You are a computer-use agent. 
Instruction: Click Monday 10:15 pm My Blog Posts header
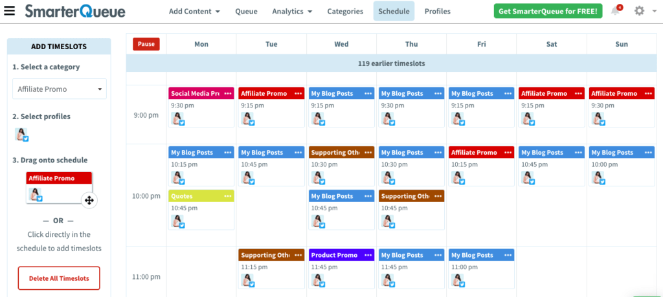[201, 153]
